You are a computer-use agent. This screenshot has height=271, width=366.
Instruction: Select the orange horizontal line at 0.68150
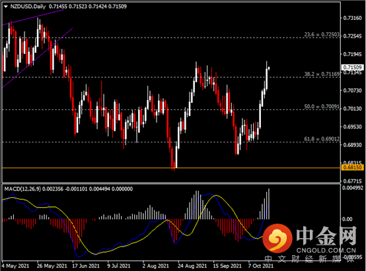pyautogui.click(x=171, y=167)
